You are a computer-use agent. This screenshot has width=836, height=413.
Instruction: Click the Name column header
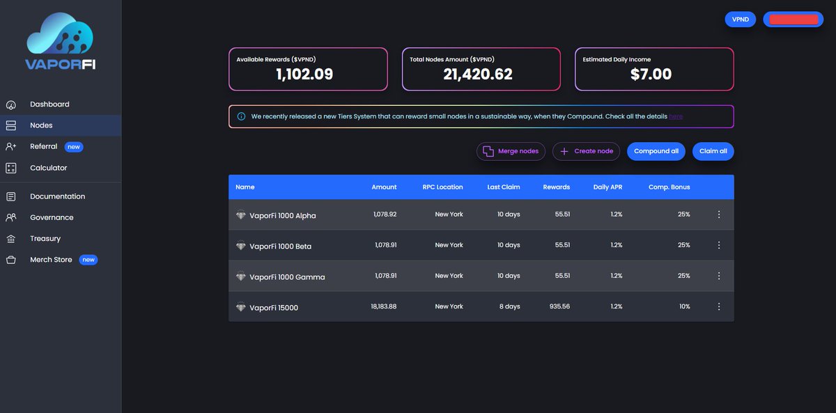pos(245,187)
